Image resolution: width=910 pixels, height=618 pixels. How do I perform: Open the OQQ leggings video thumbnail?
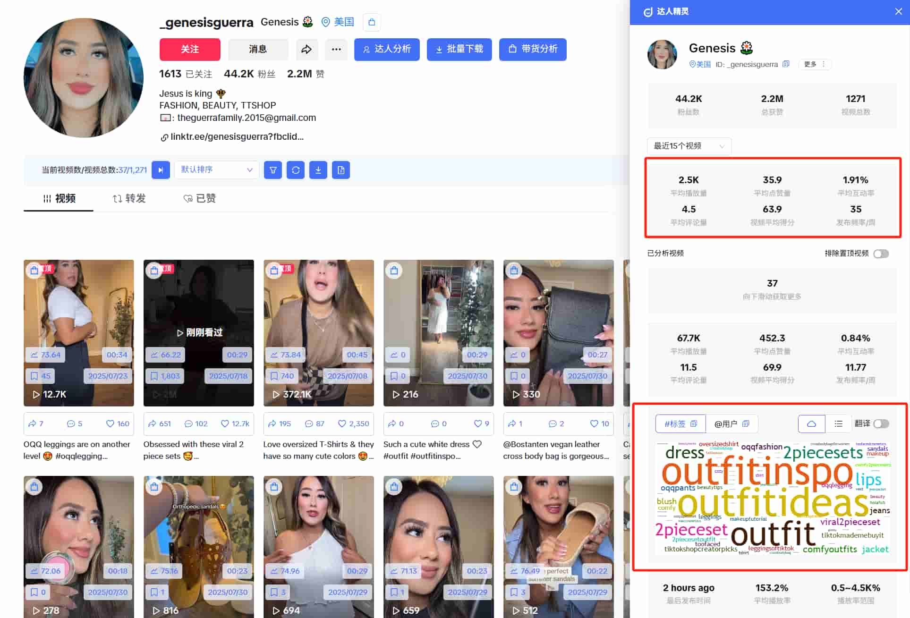79,326
